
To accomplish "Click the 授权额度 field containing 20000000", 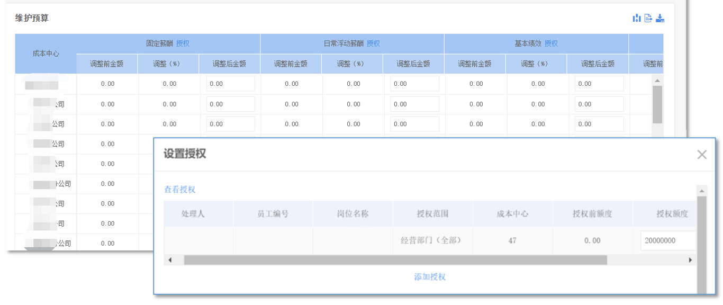I will tap(666, 240).
